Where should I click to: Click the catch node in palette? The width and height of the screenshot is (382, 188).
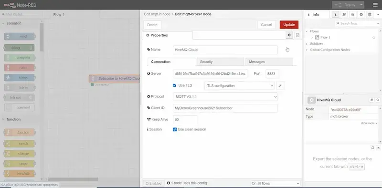20,68
